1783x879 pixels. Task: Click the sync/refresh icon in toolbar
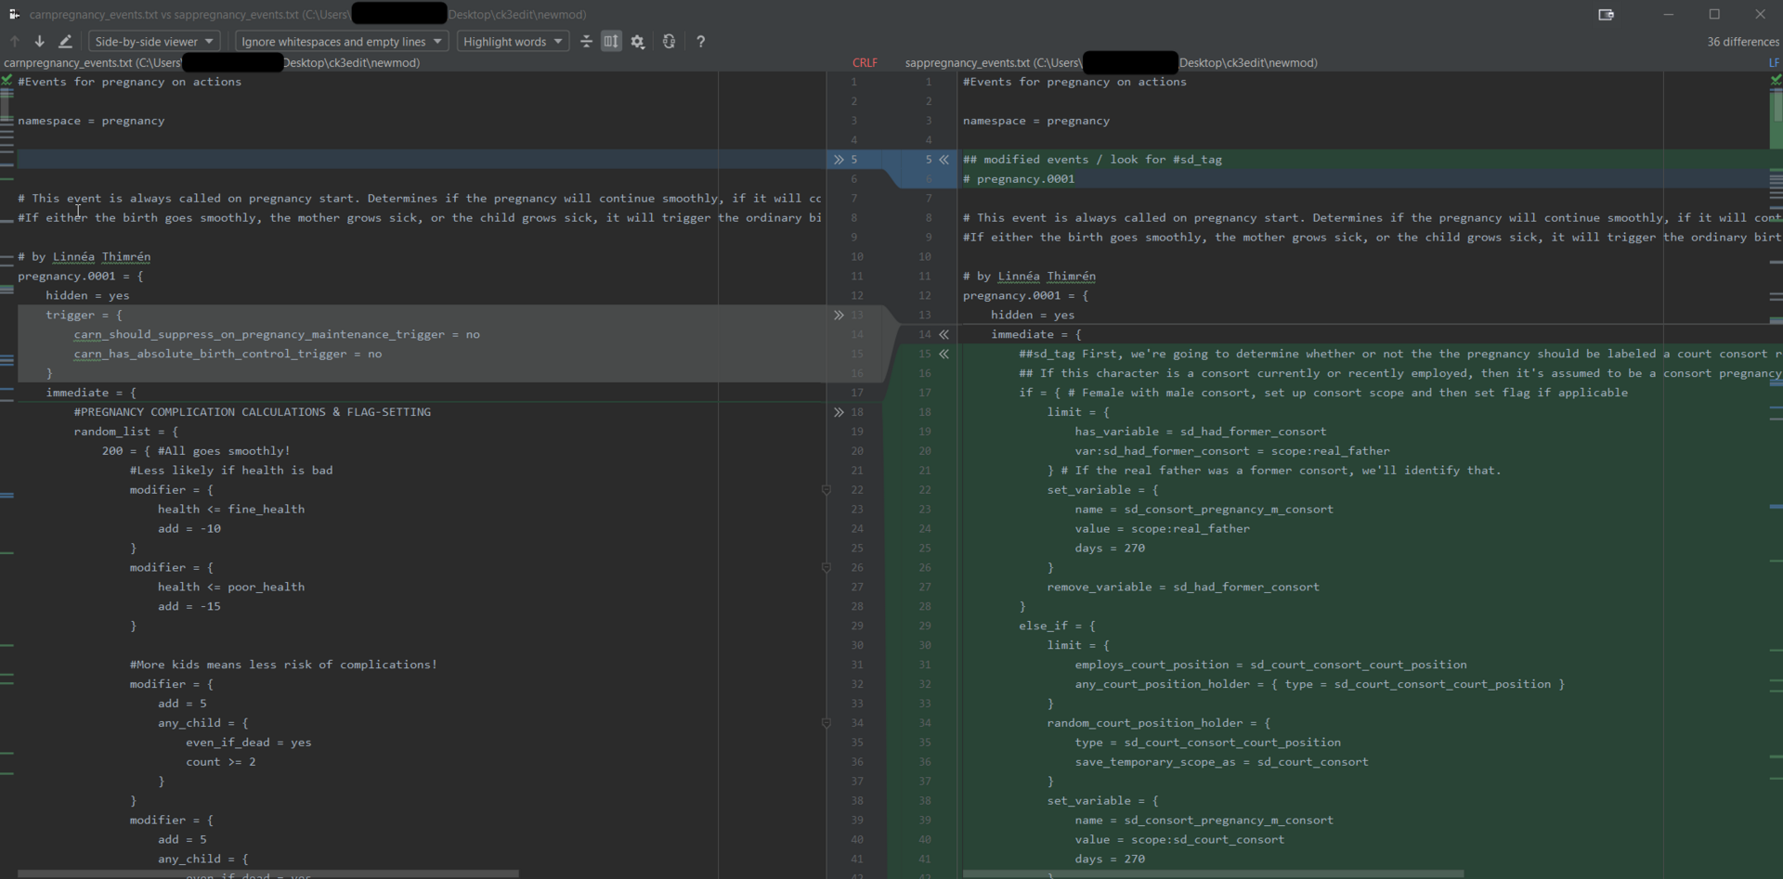coord(669,41)
